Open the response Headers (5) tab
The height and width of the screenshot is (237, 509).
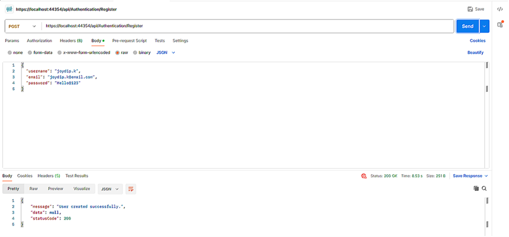pyautogui.click(x=49, y=176)
